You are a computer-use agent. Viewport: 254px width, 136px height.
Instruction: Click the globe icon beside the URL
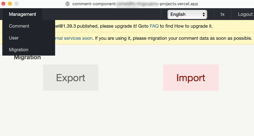(67, 4)
